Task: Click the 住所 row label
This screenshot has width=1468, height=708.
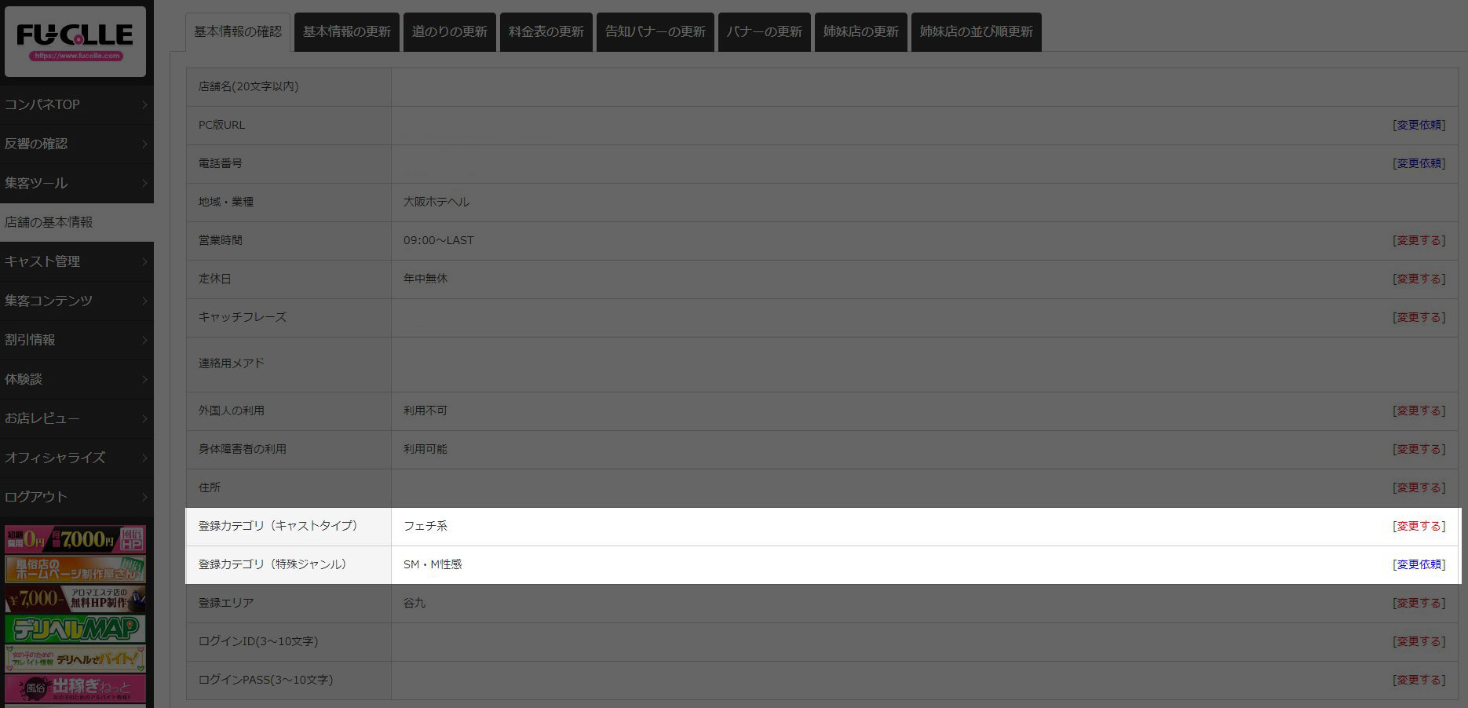Action: (210, 487)
